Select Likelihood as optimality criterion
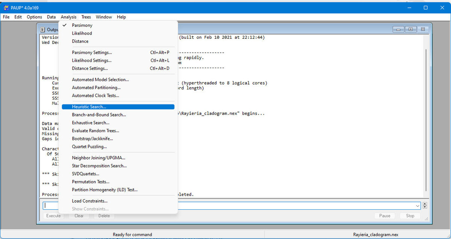 point(118,33)
